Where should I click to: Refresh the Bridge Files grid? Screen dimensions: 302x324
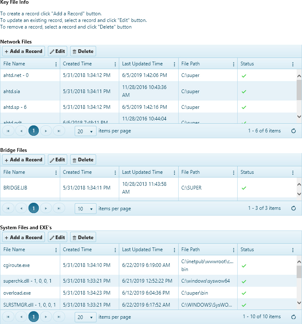click(x=293, y=209)
